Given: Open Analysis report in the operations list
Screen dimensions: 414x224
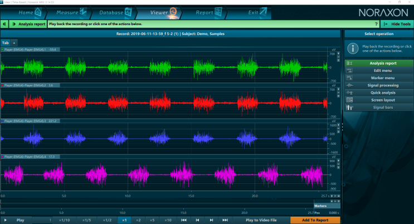Looking at the screenshot, I should [379, 63].
